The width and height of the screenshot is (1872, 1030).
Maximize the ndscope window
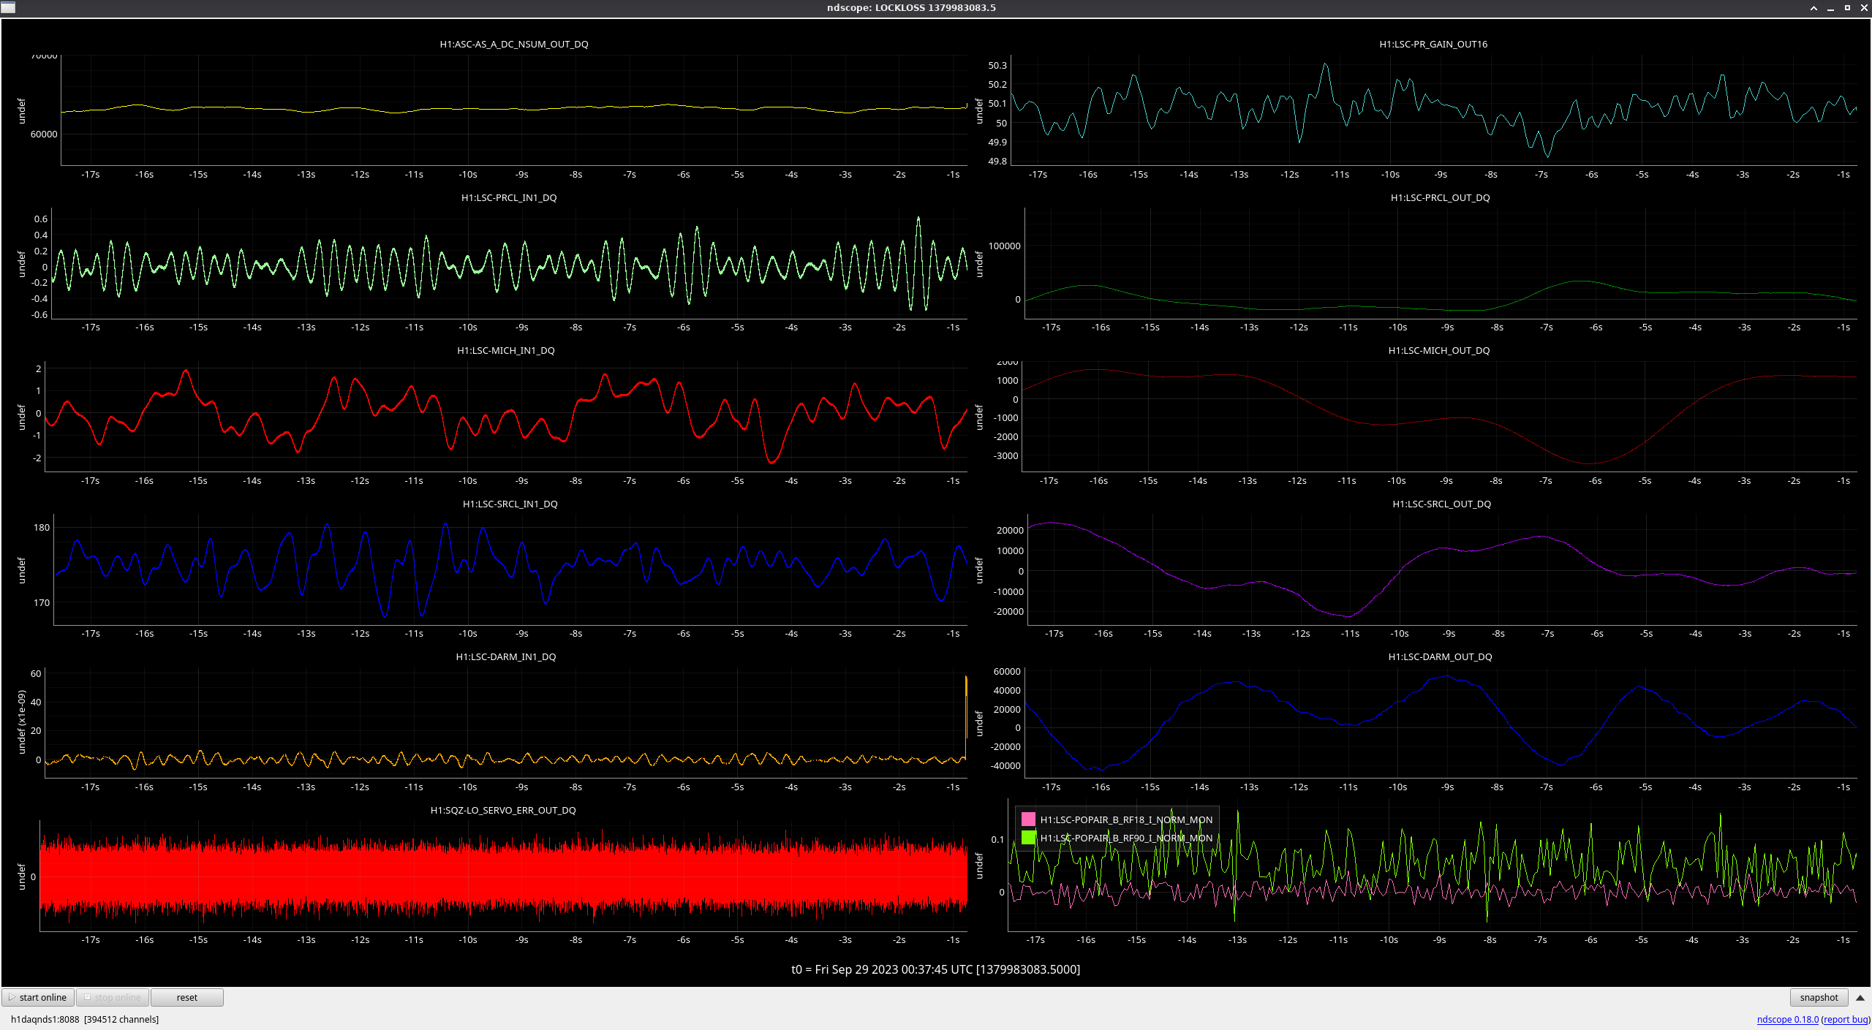[1847, 7]
